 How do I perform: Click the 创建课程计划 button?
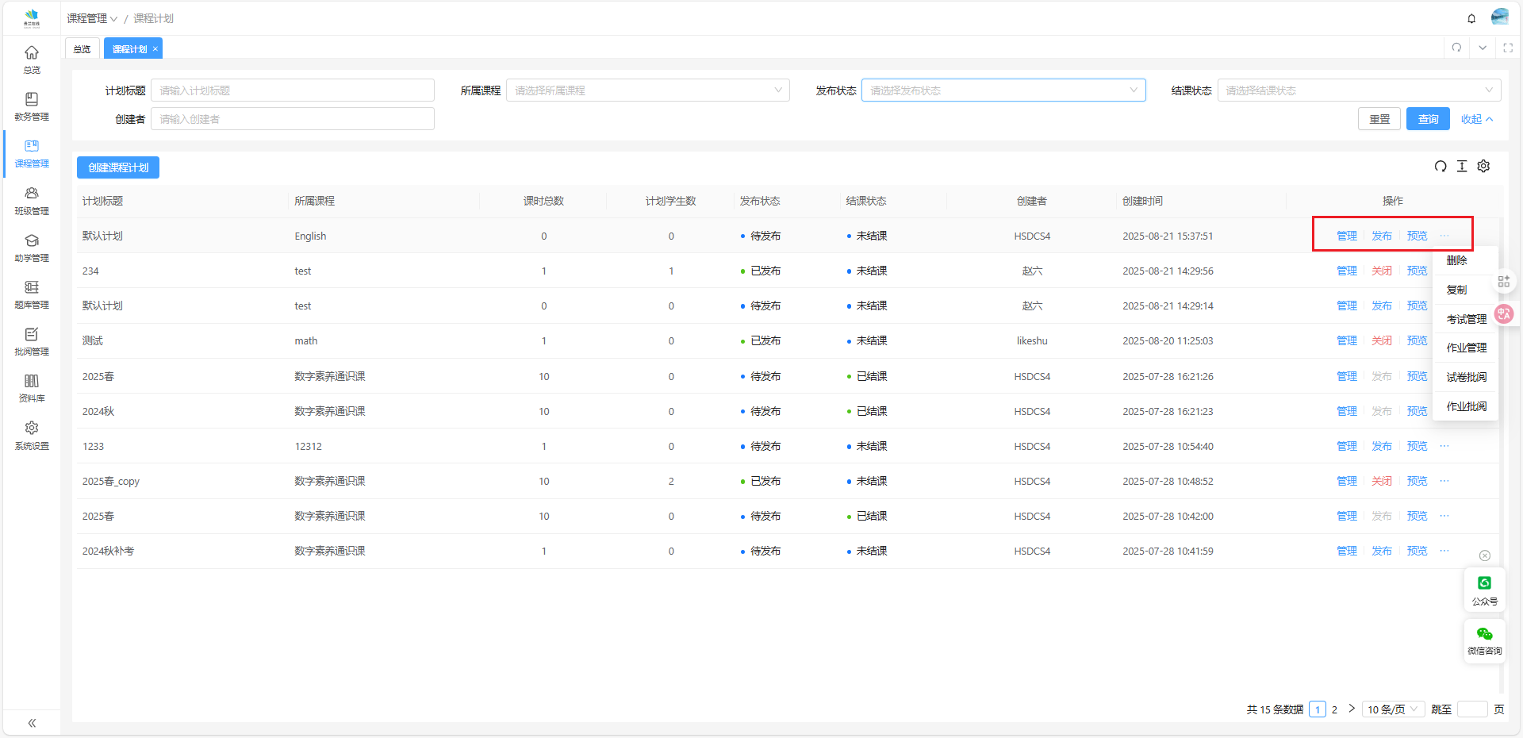tap(118, 167)
